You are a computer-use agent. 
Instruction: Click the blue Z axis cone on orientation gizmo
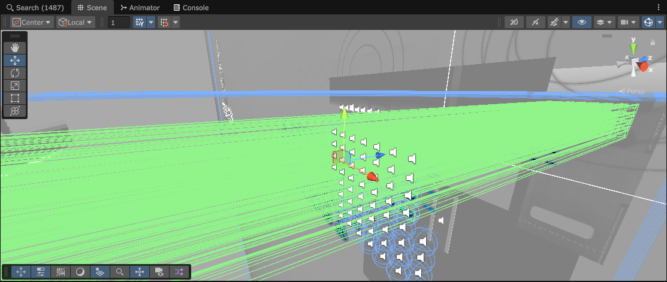644,58
